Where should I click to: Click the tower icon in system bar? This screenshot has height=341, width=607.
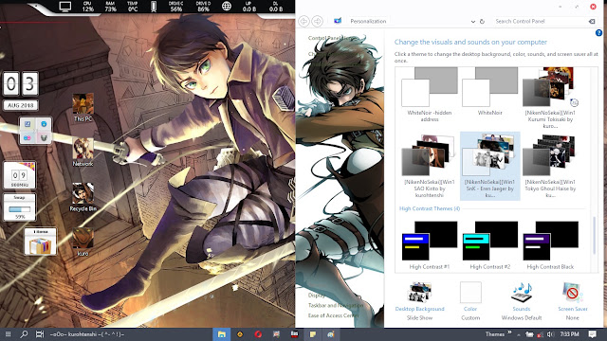154,7
